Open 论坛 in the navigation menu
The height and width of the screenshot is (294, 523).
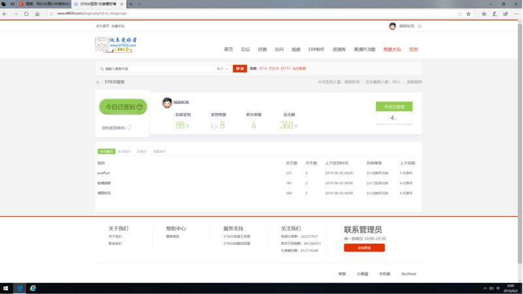[245, 50]
